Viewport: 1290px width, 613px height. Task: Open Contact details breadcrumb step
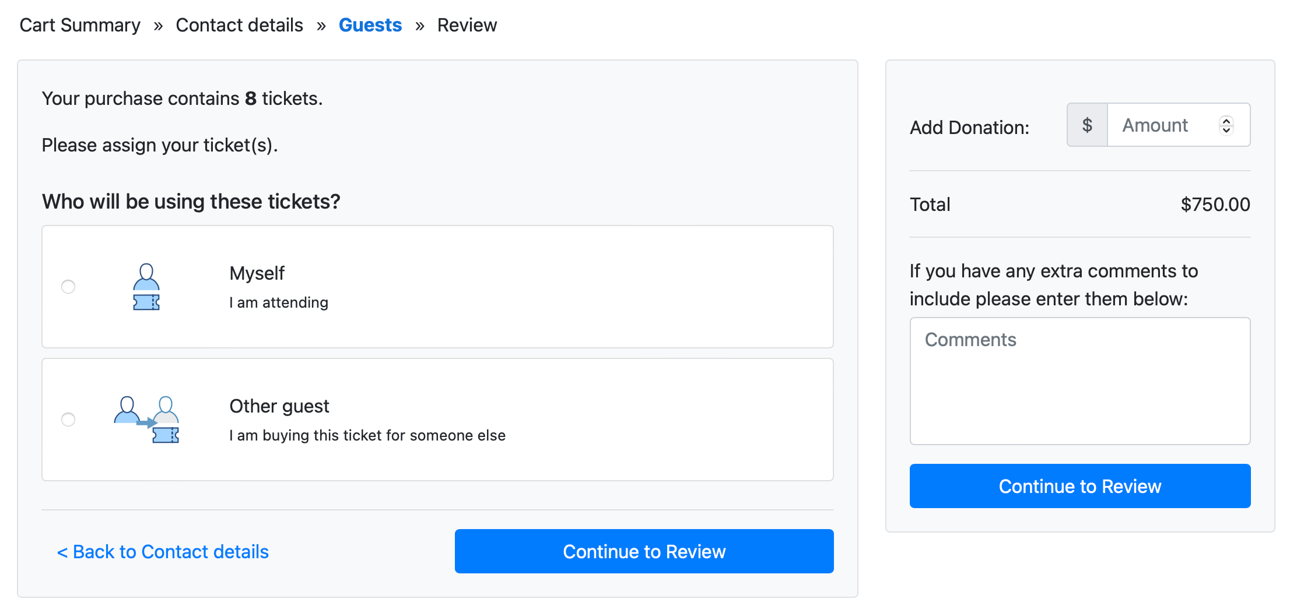pos(239,25)
